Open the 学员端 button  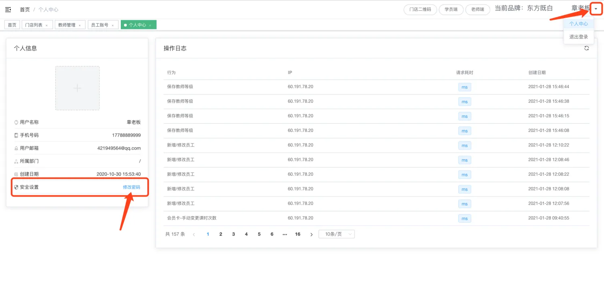[451, 9]
